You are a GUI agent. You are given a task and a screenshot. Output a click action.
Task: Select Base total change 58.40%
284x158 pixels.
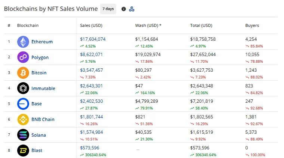click(201, 108)
